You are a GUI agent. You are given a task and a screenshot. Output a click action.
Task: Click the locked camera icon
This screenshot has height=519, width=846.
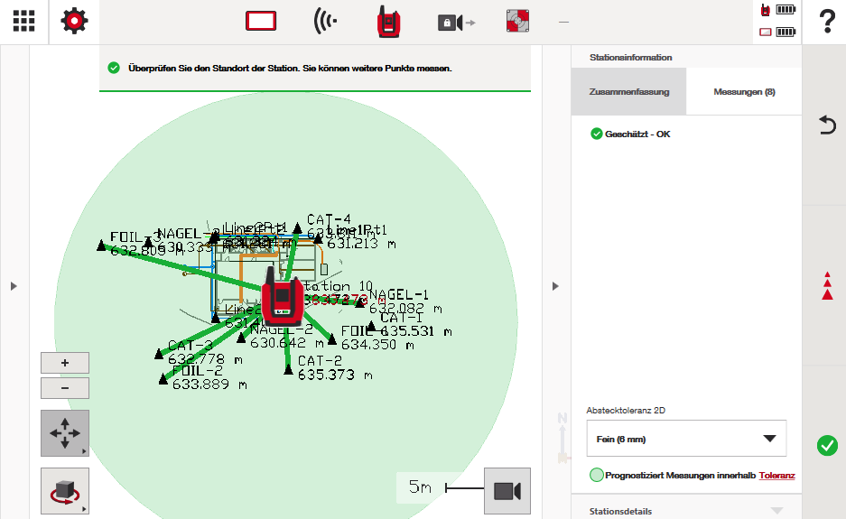[455, 22]
